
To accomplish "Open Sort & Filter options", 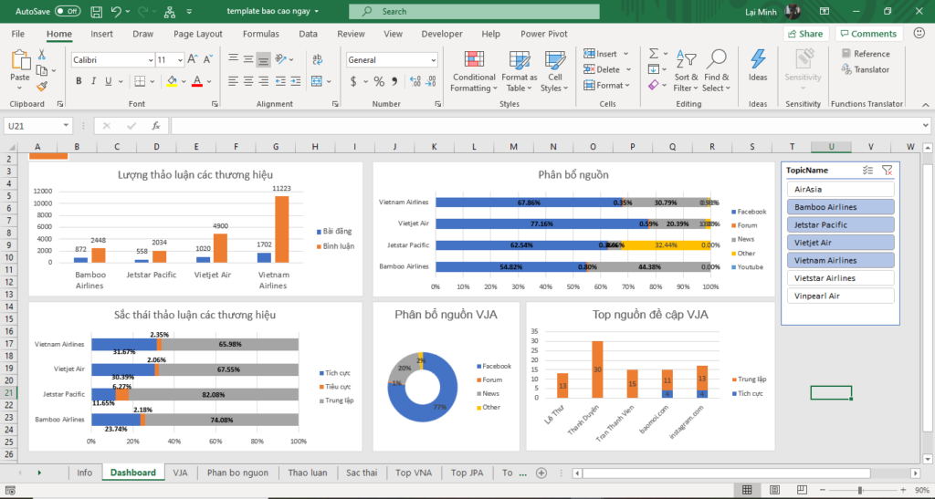I will point(686,71).
